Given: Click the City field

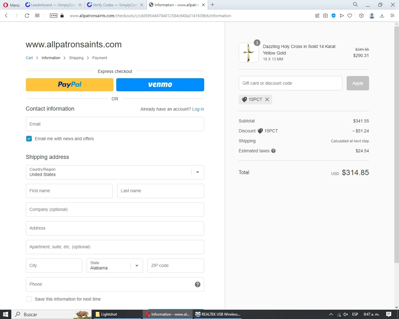Looking at the screenshot, I should tap(54, 266).
